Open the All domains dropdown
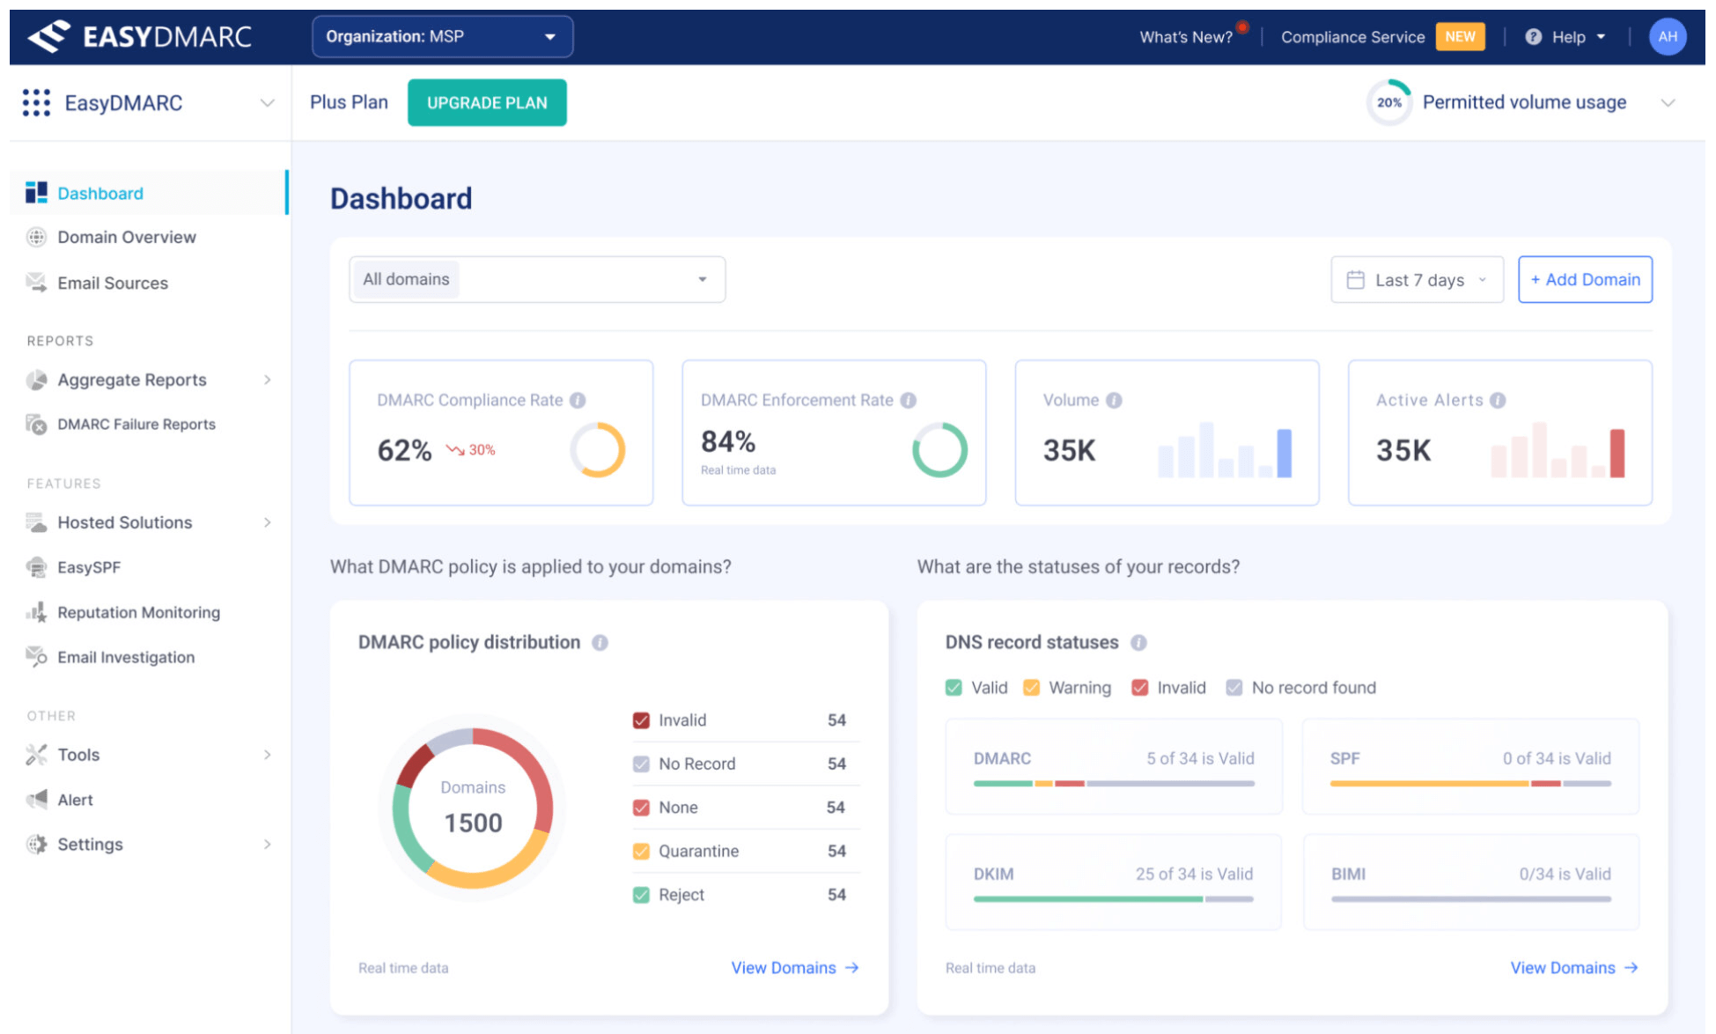 point(537,279)
